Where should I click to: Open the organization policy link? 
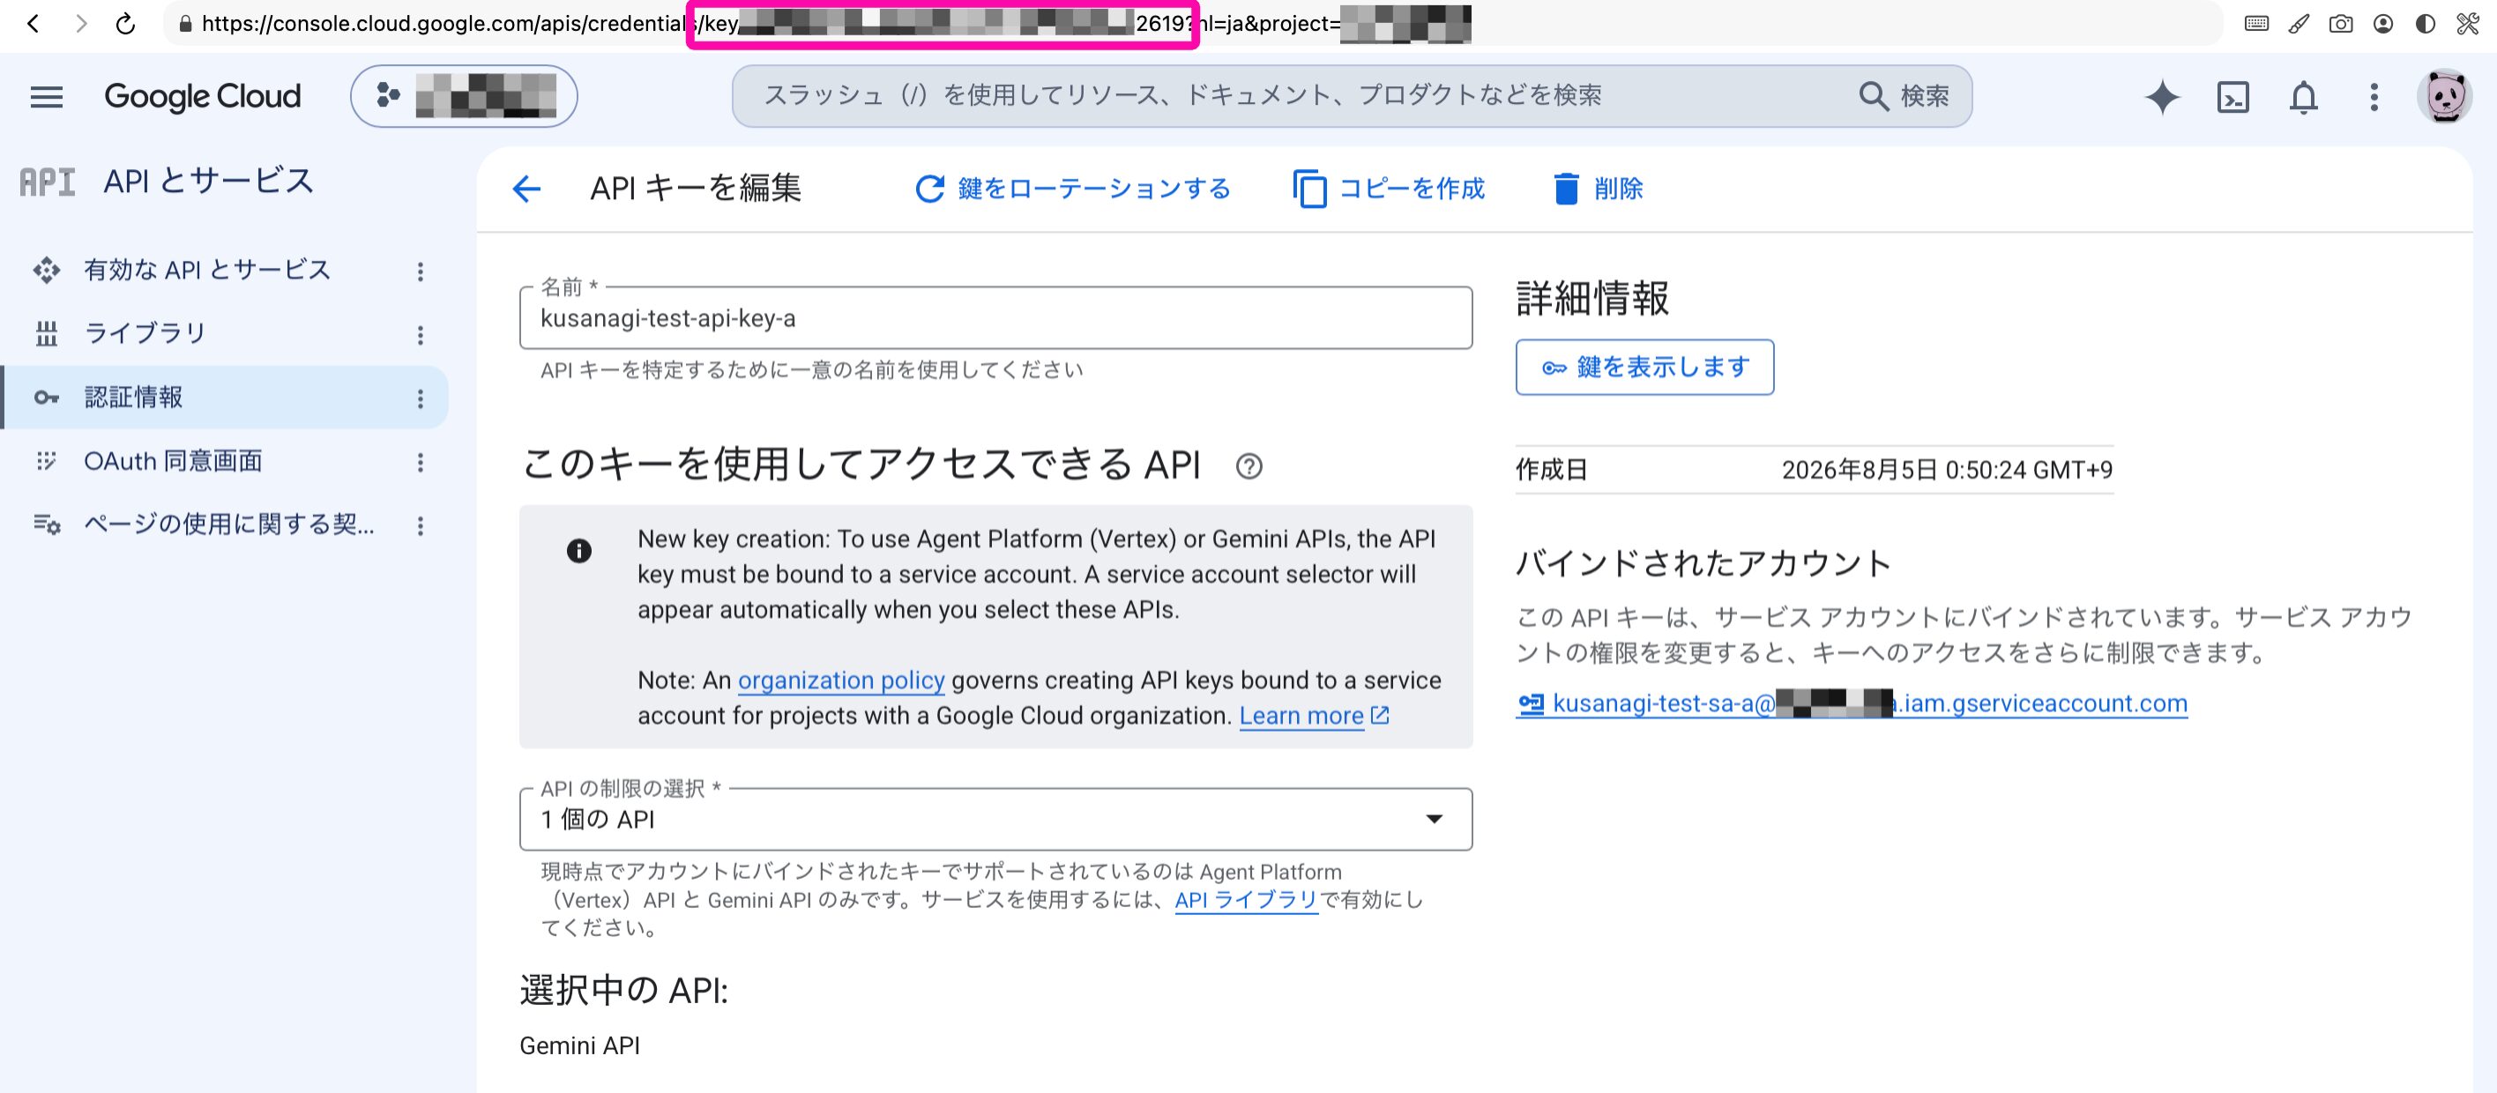[x=840, y=680]
